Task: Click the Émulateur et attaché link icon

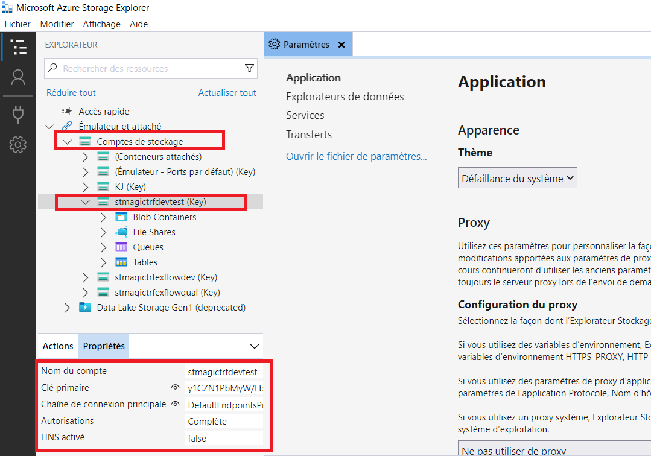Action: [66, 126]
